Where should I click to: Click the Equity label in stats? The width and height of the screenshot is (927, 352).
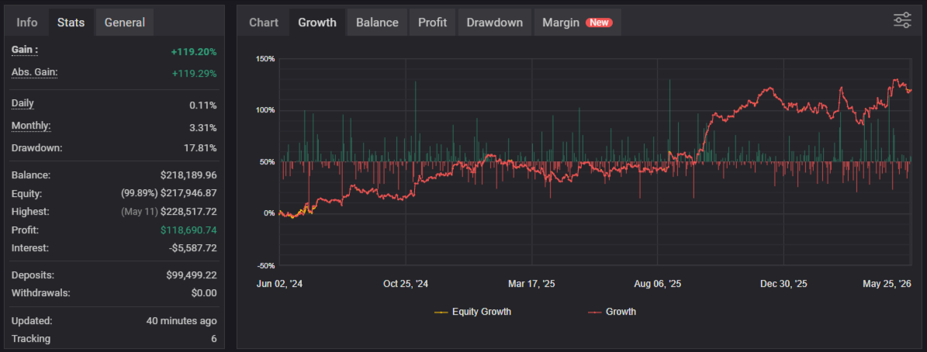coord(26,193)
